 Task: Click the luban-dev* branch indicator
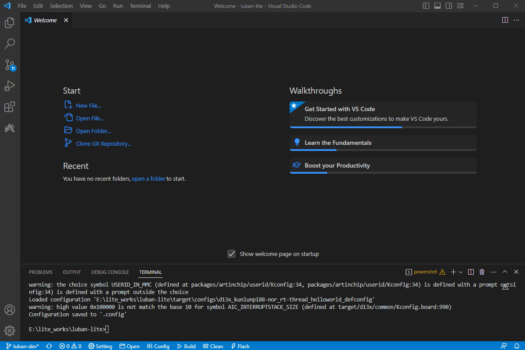pyautogui.click(x=23, y=346)
